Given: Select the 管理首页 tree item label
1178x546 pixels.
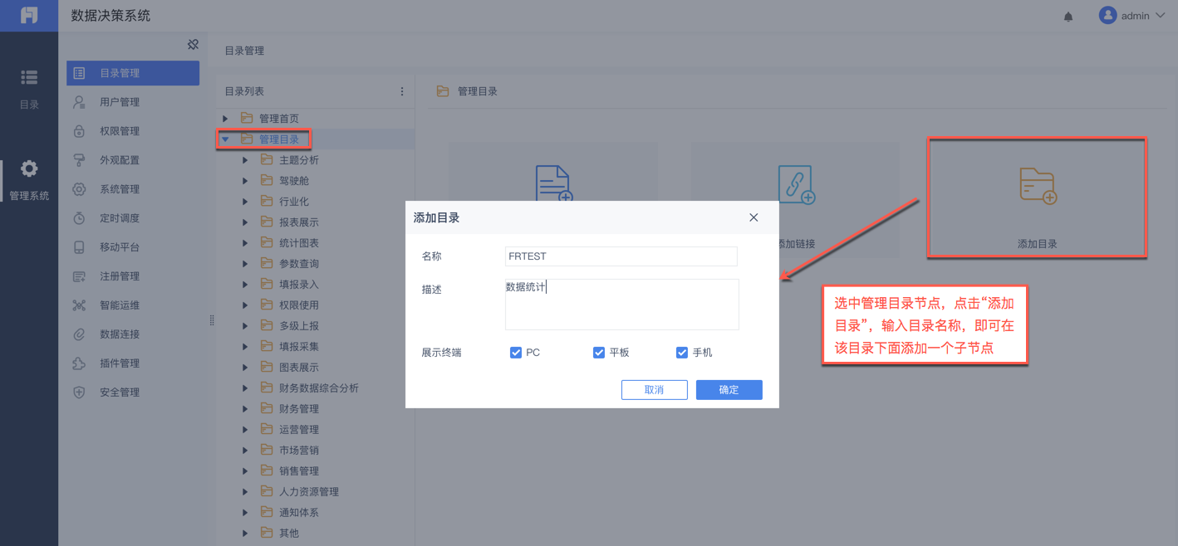Looking at the screenshot, I should [x=279, y=119].
